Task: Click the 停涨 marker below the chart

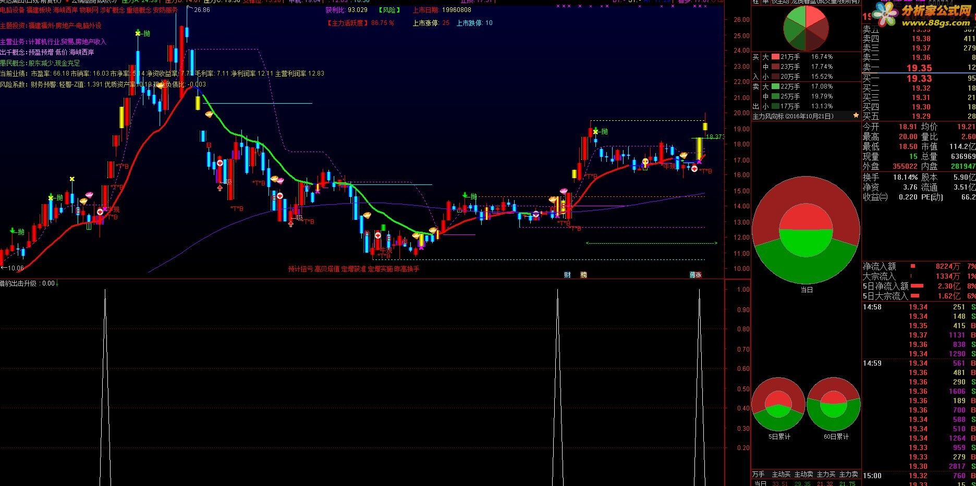Action: click(x=696, y=275)
